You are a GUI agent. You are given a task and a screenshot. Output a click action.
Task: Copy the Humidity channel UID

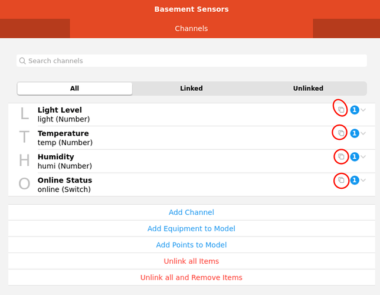[341, 157]
